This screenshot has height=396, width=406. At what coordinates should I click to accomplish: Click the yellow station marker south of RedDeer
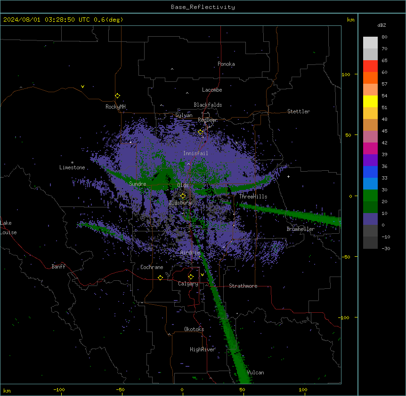[x=201, y=132]
